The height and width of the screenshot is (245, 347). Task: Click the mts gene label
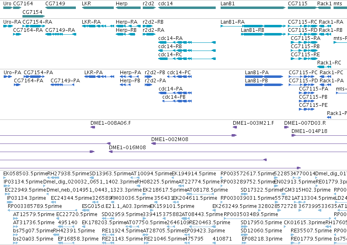pos(338,4)
